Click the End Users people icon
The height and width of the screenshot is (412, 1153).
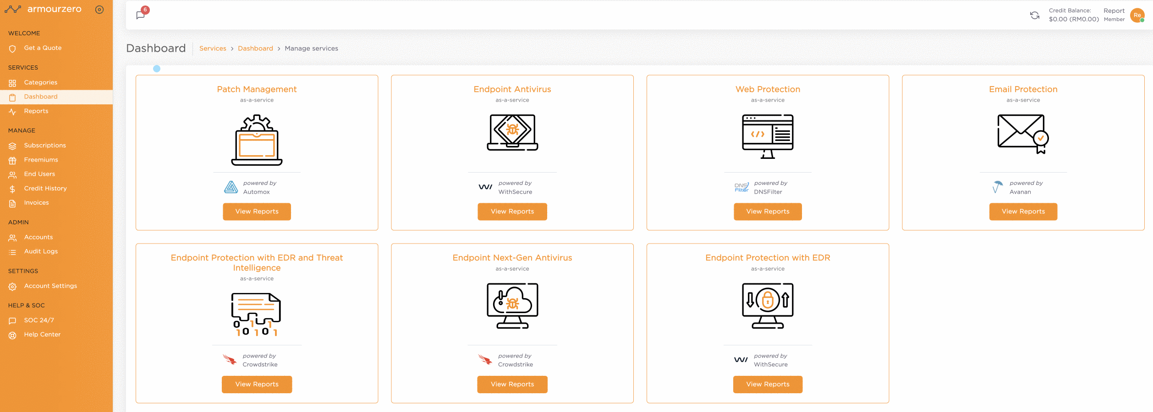[x=12, y=175]
